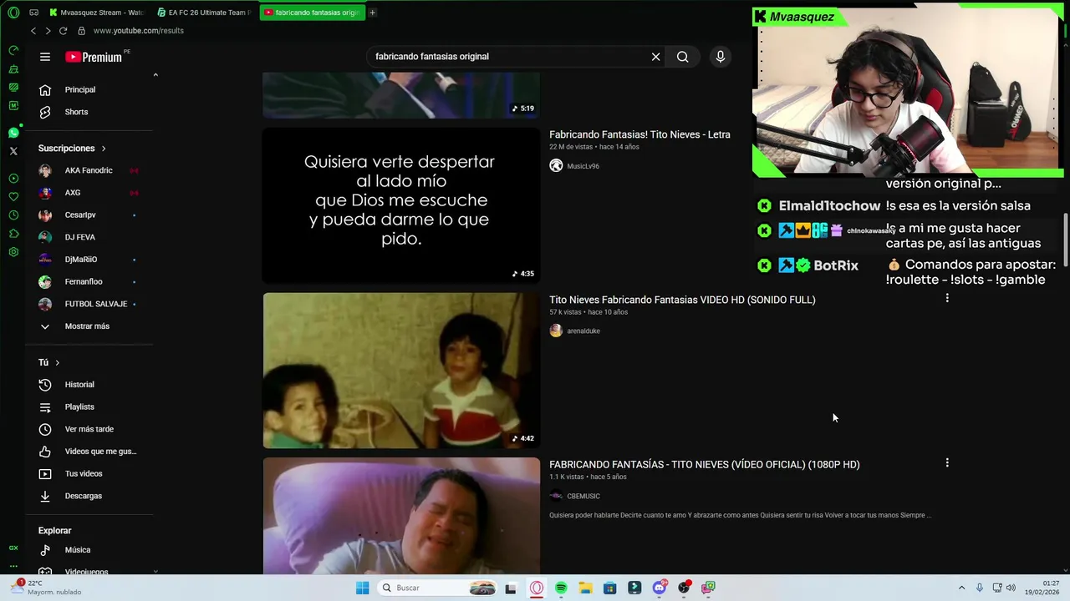
Task: Go to Principal home page
Action: click(x=80, y=89)
